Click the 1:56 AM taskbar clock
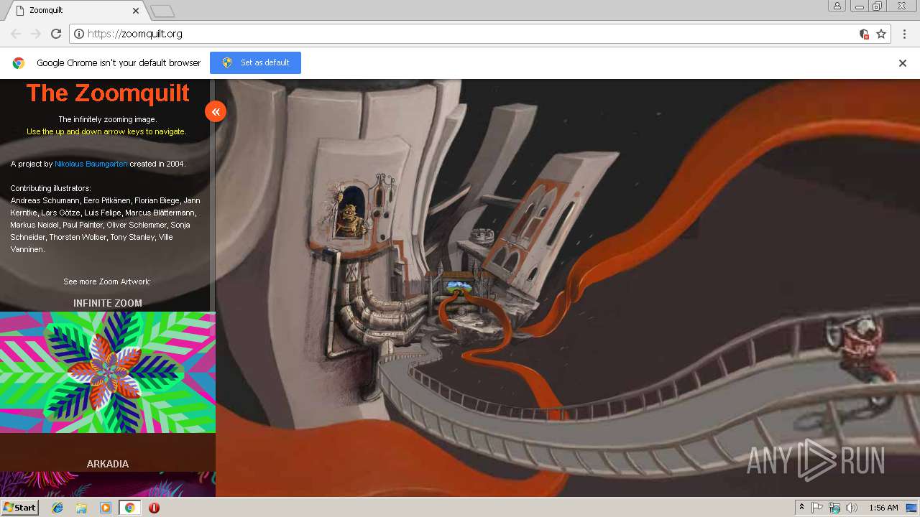 point(883,508)
